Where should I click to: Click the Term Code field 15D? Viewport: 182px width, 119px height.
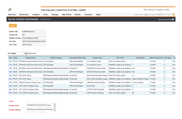34,45
